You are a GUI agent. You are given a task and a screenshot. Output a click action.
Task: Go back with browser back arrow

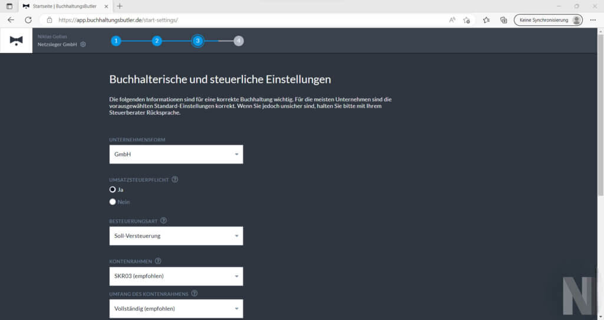[11, 20]
